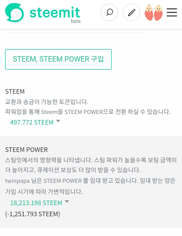
Task: Click the 교환과 송금이 가능한 토큰입니다 description
Action: coord(47,102)
